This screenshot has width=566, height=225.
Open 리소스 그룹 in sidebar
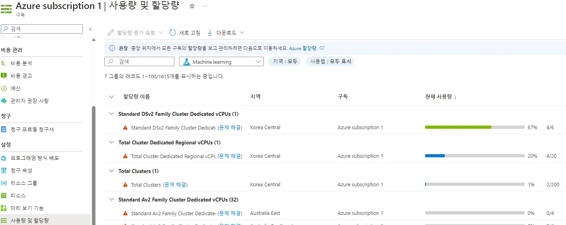click(24, 183)
